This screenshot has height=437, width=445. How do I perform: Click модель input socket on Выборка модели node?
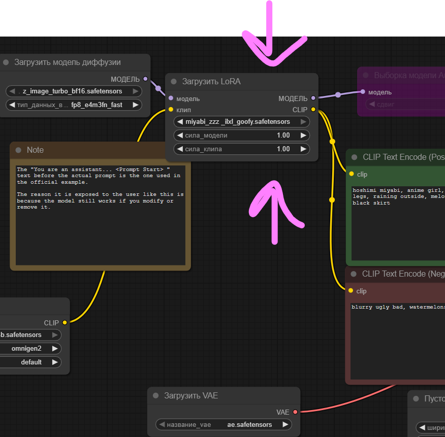(363, 91)
